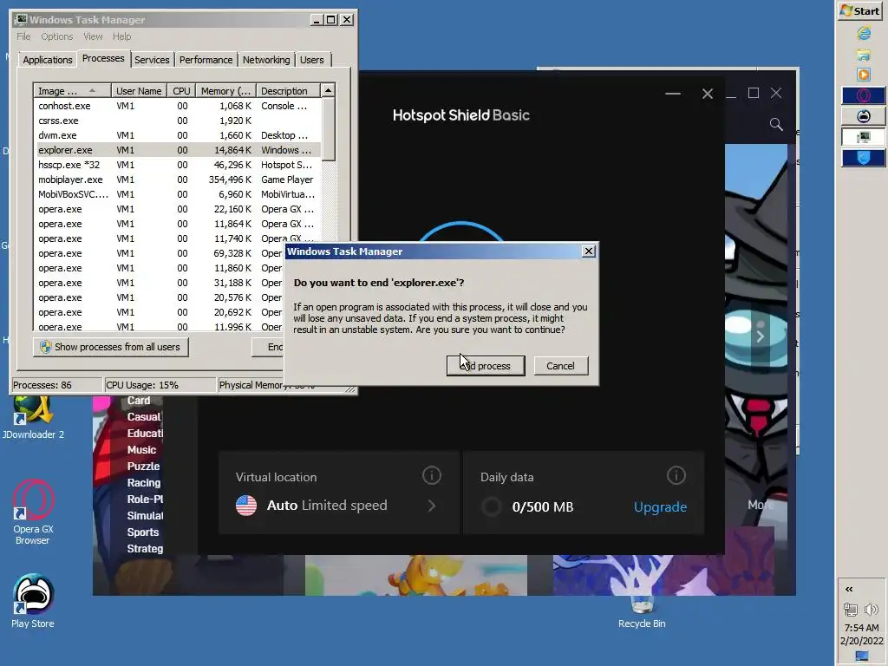Viewport: 888px width, 666px height.
Task: Sort processes by Description column
Action: (288, 90)
